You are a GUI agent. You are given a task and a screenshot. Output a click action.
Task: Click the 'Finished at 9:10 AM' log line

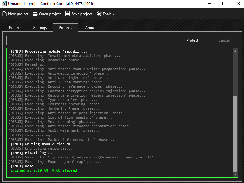(x=44, y=170)
